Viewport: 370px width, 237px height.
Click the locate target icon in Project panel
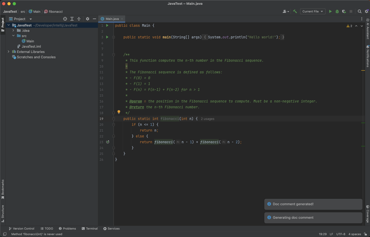pyautogui.click(x=65, y=19)
